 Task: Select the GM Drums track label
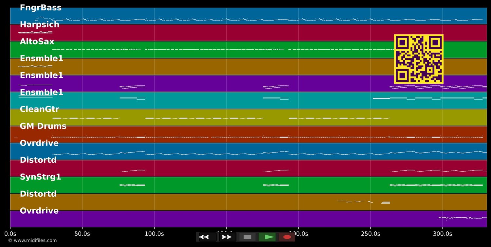43,126
